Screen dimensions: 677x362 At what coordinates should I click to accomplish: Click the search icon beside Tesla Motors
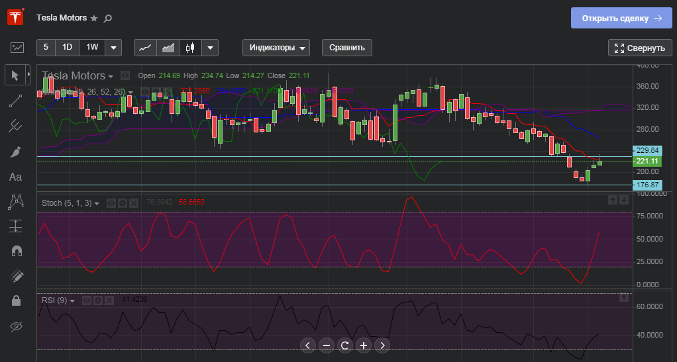108,19
